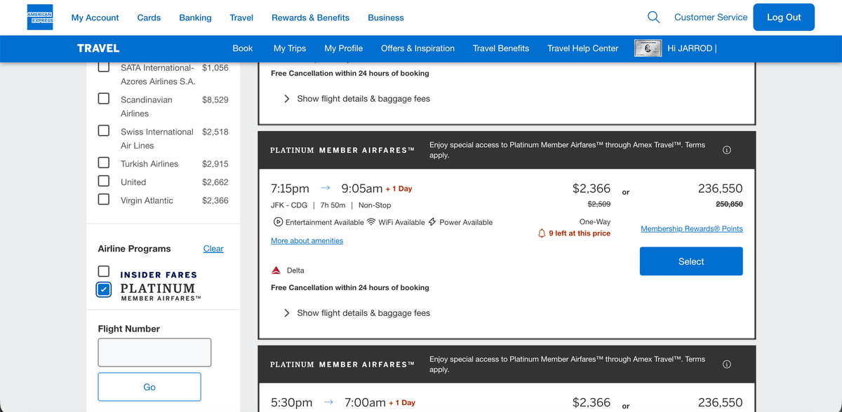
Task: Check the United airline filter
Action: click(103, 181)
